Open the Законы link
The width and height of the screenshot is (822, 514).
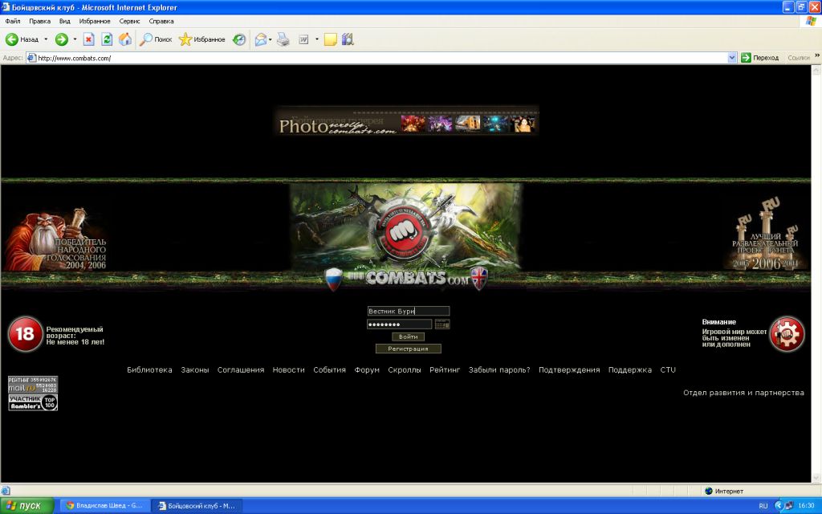[x=195, y=369]
